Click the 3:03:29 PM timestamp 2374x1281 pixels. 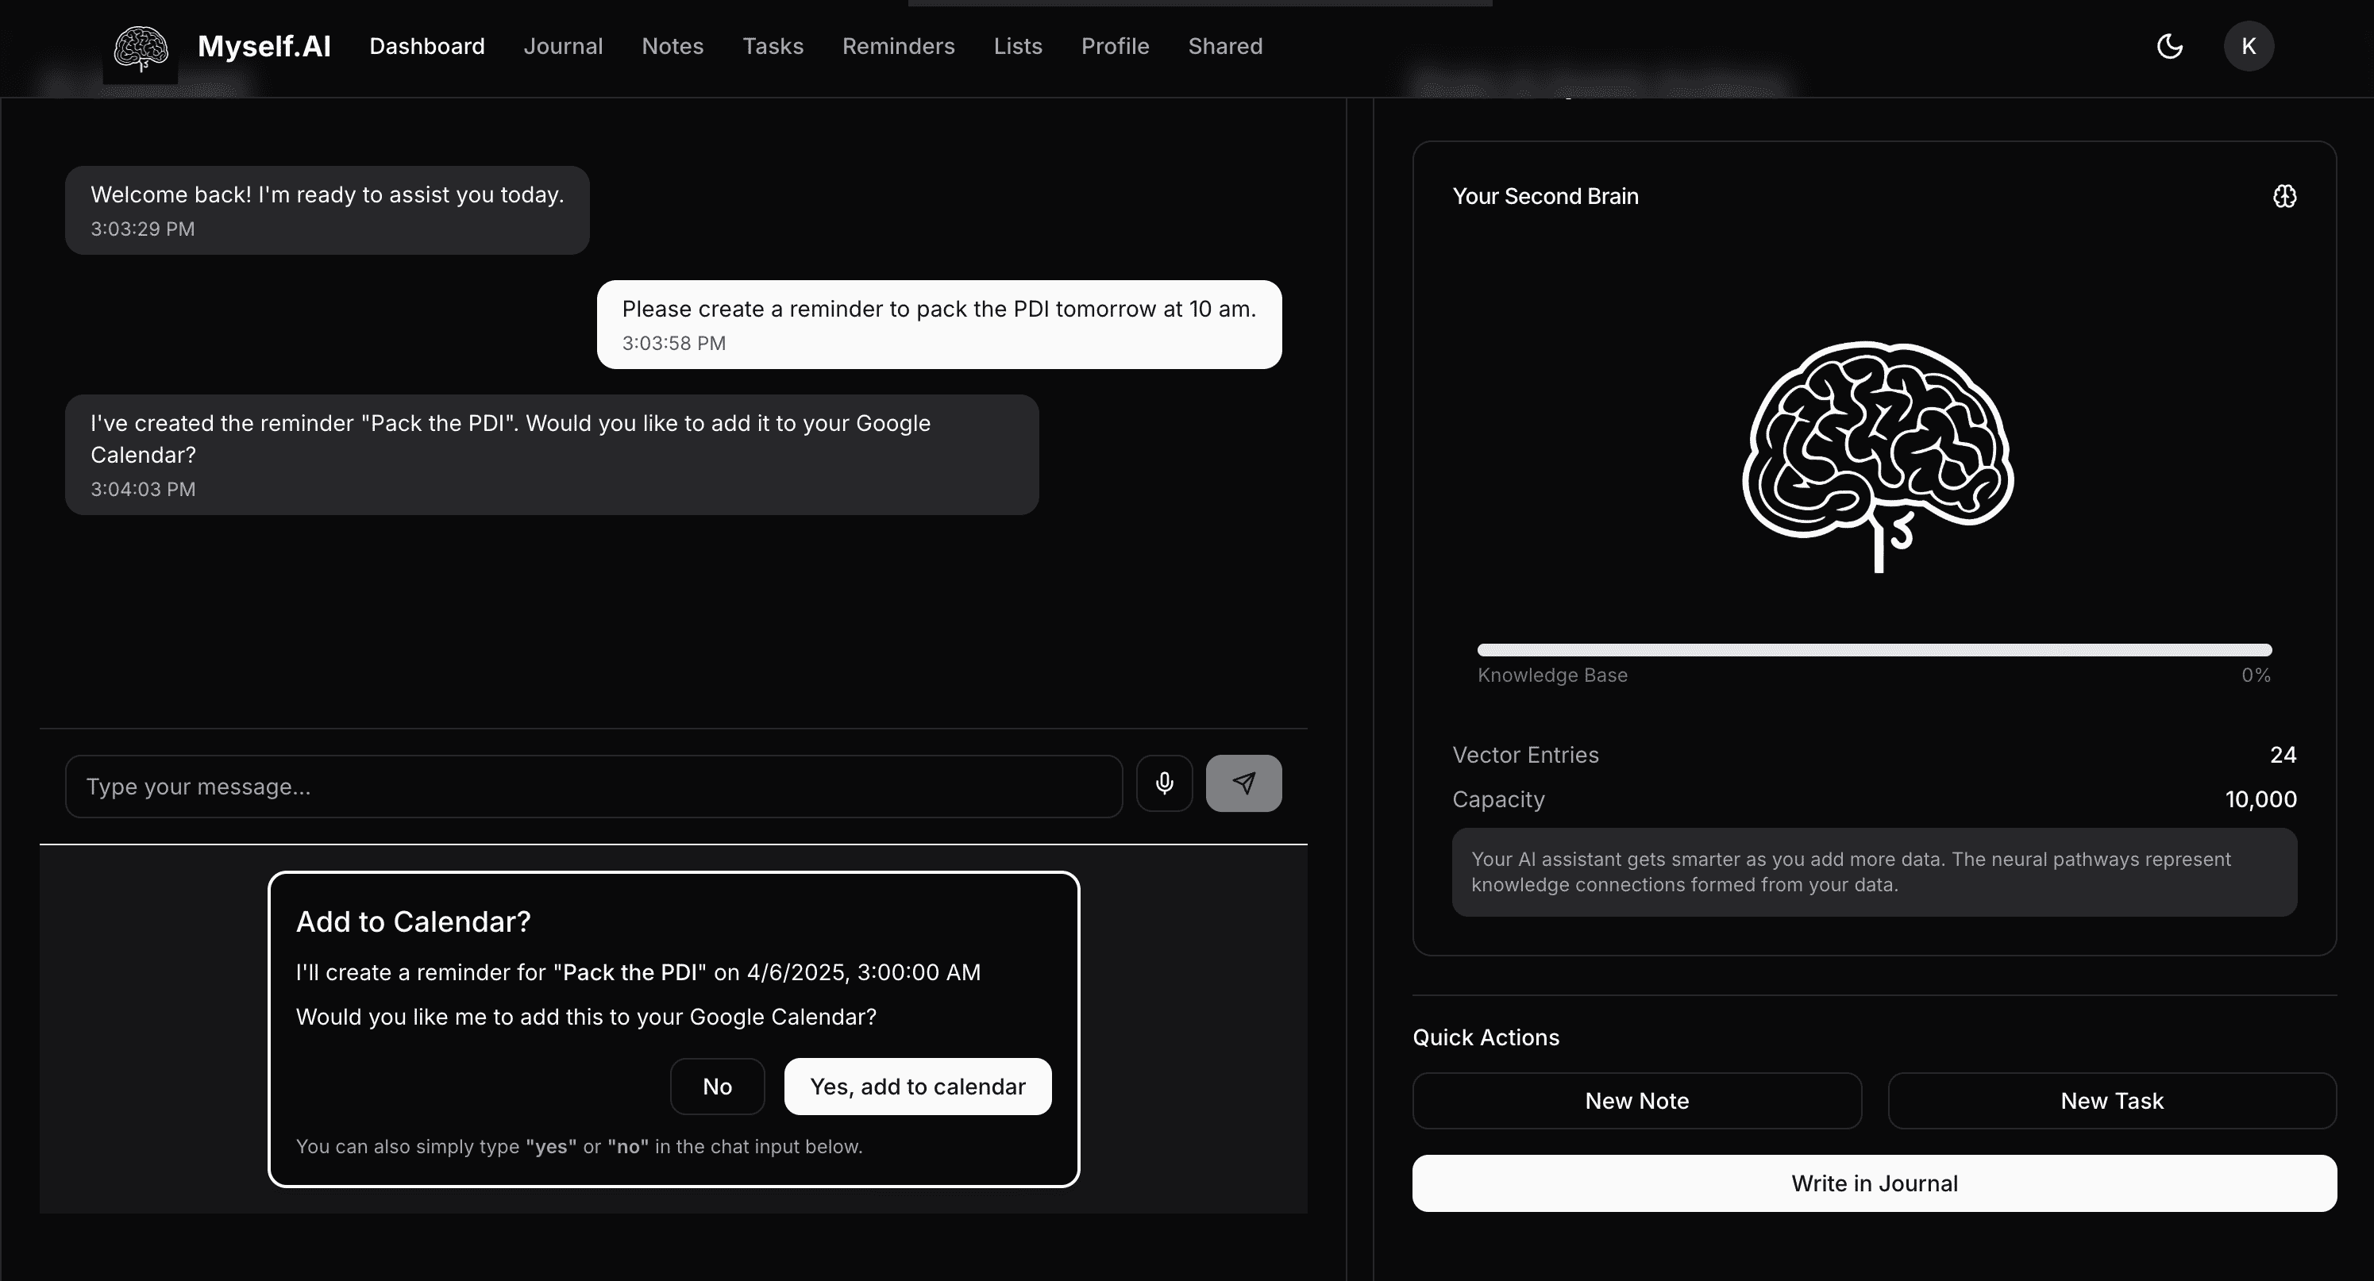[x=143, y=229]
